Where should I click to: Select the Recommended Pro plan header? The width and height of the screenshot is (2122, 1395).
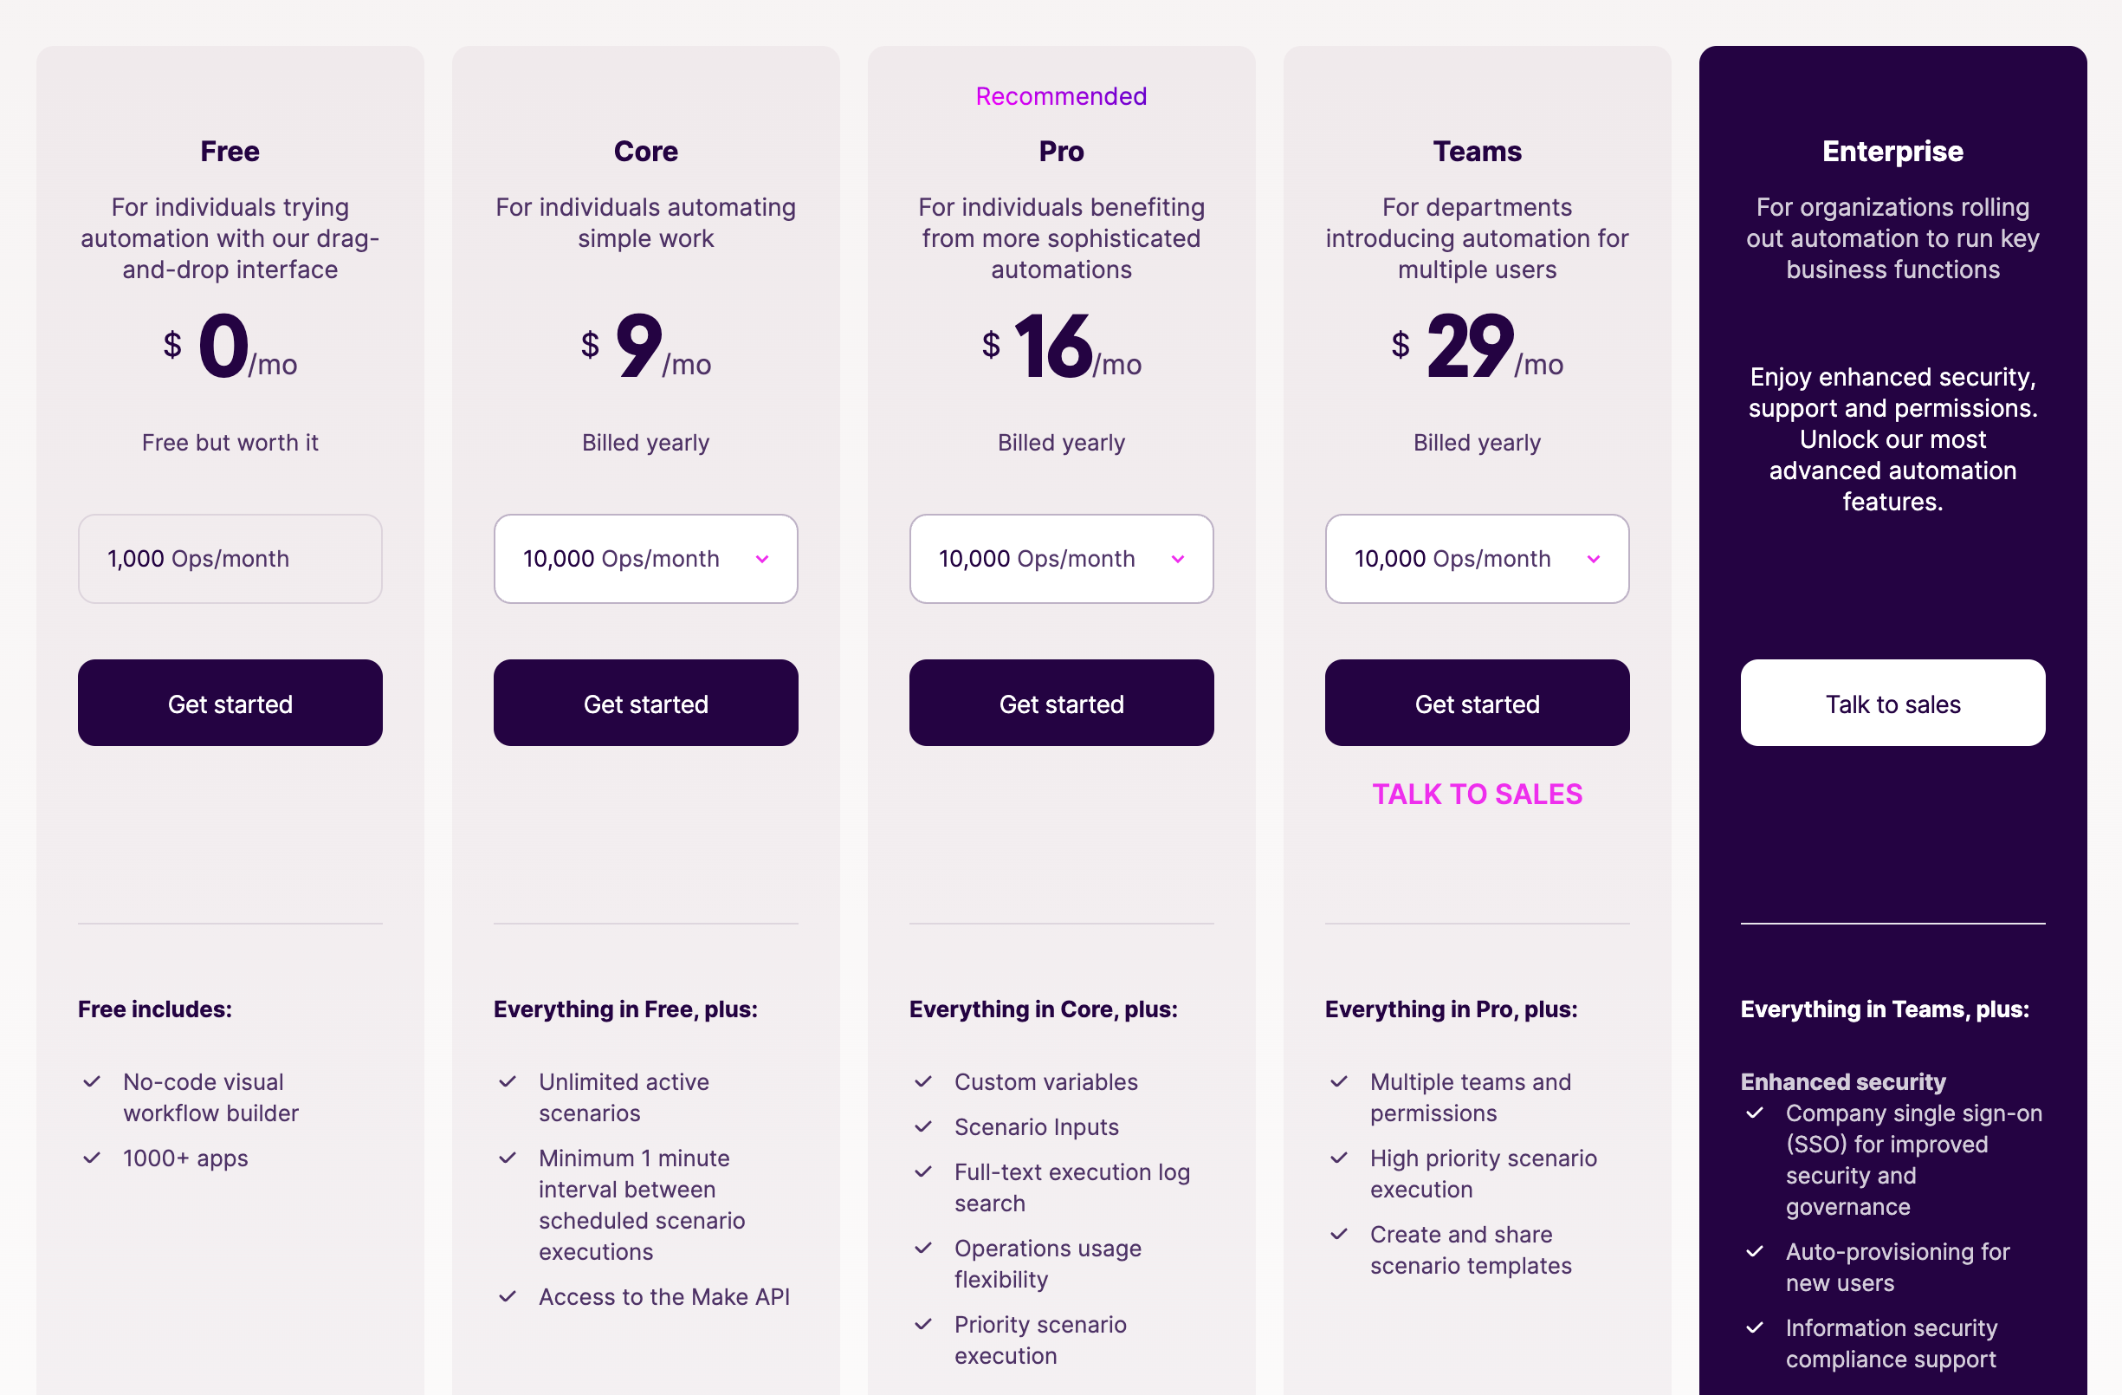[x=1060, y=151]
